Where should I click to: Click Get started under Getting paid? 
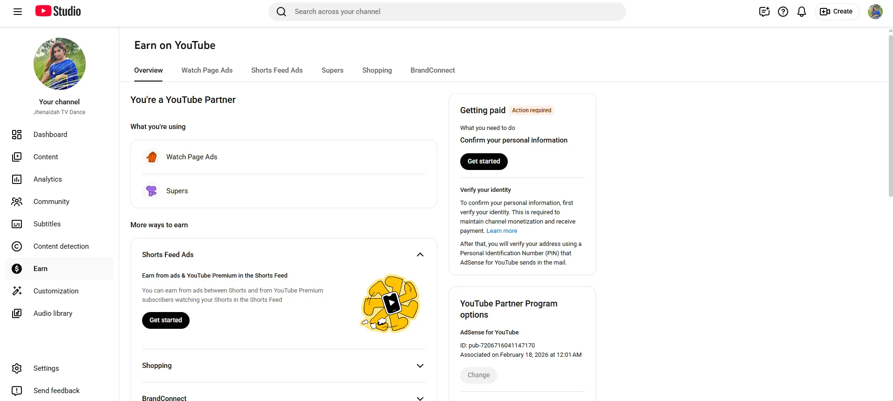pos(484,162)
